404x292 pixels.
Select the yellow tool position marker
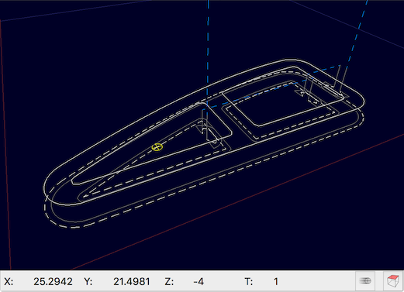157,147
